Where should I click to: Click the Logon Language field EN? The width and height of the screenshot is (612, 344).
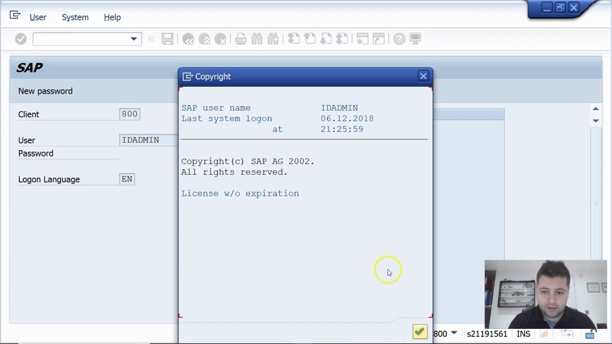(127, 179)
